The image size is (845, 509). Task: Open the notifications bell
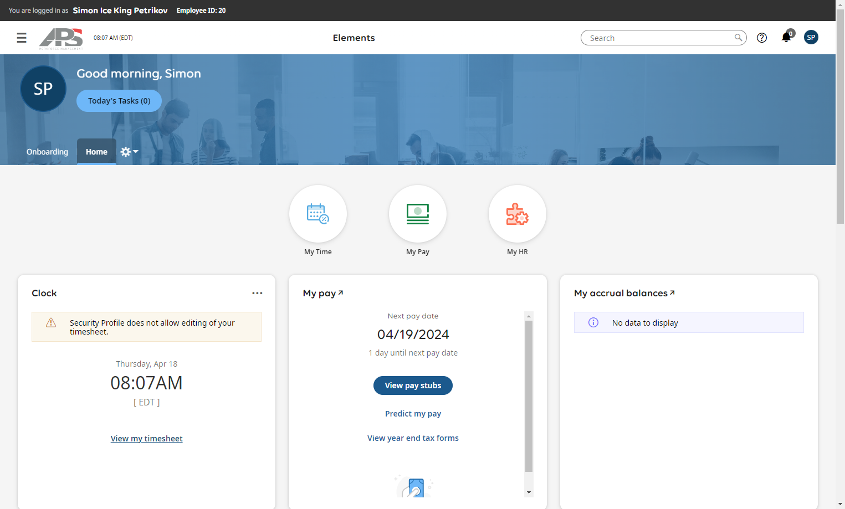pyautogui.click(x=786, y=37)
